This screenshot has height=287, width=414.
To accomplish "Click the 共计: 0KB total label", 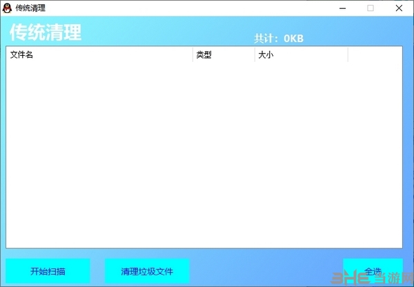I will click(x=279, y=39).
